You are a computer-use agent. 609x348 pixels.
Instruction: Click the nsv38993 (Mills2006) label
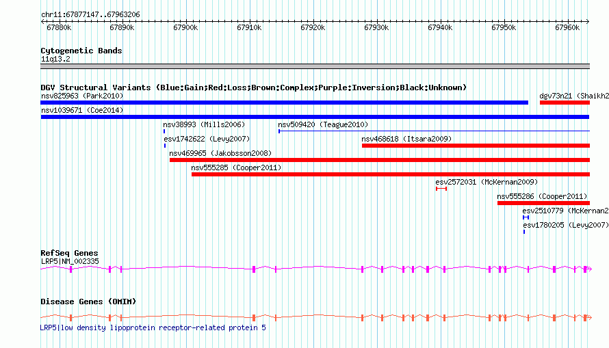click(x=204, y=124)
